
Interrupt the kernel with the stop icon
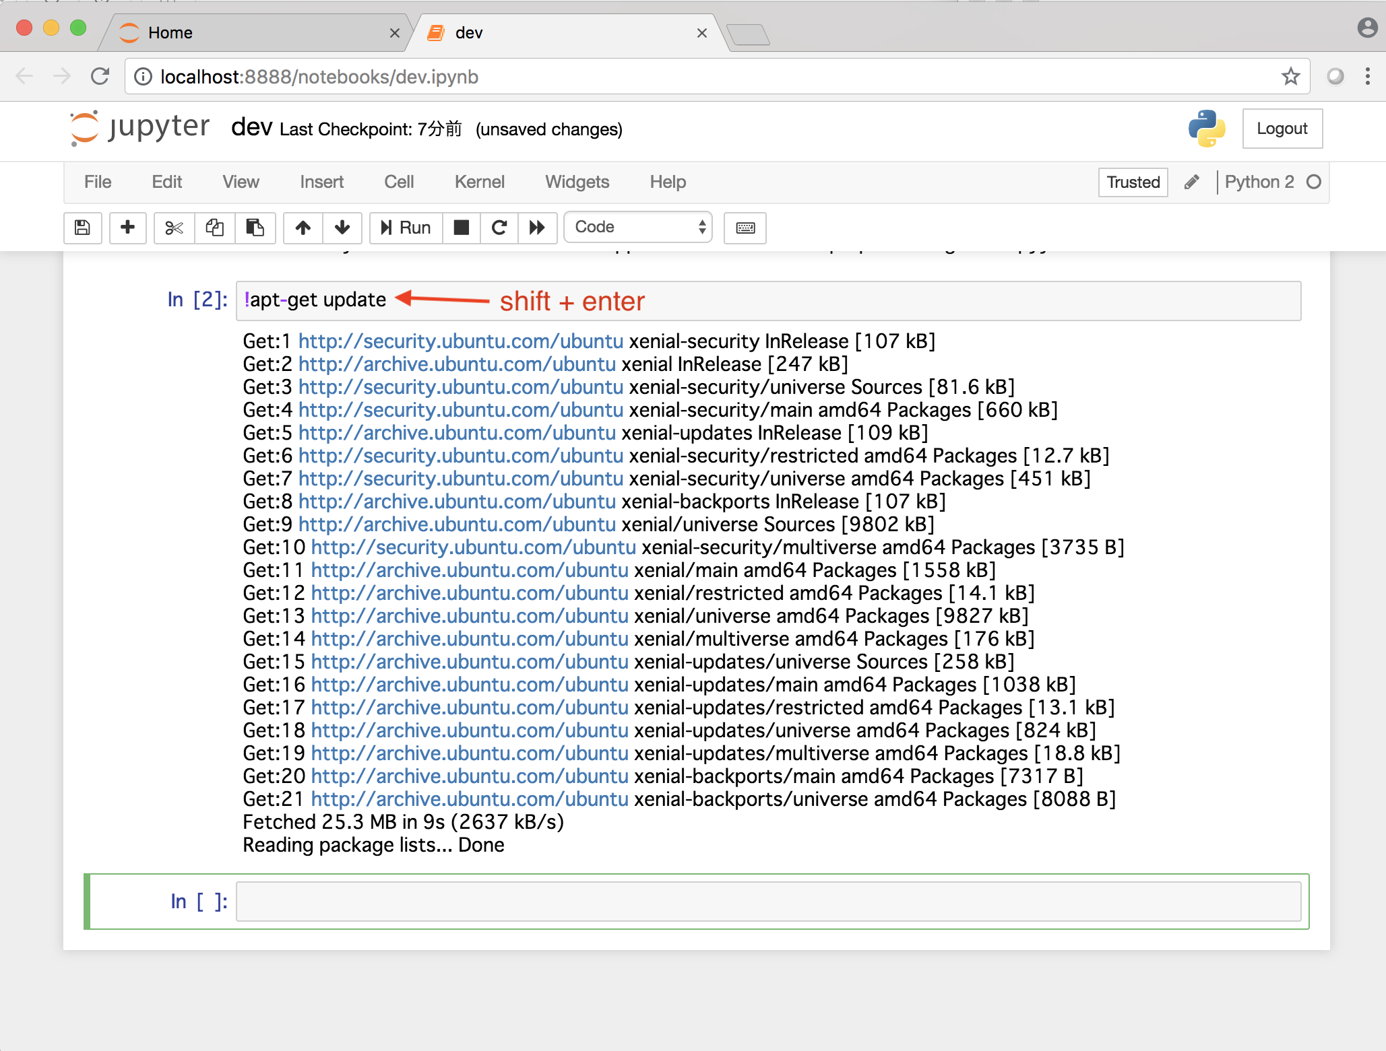tap(462, 228)
